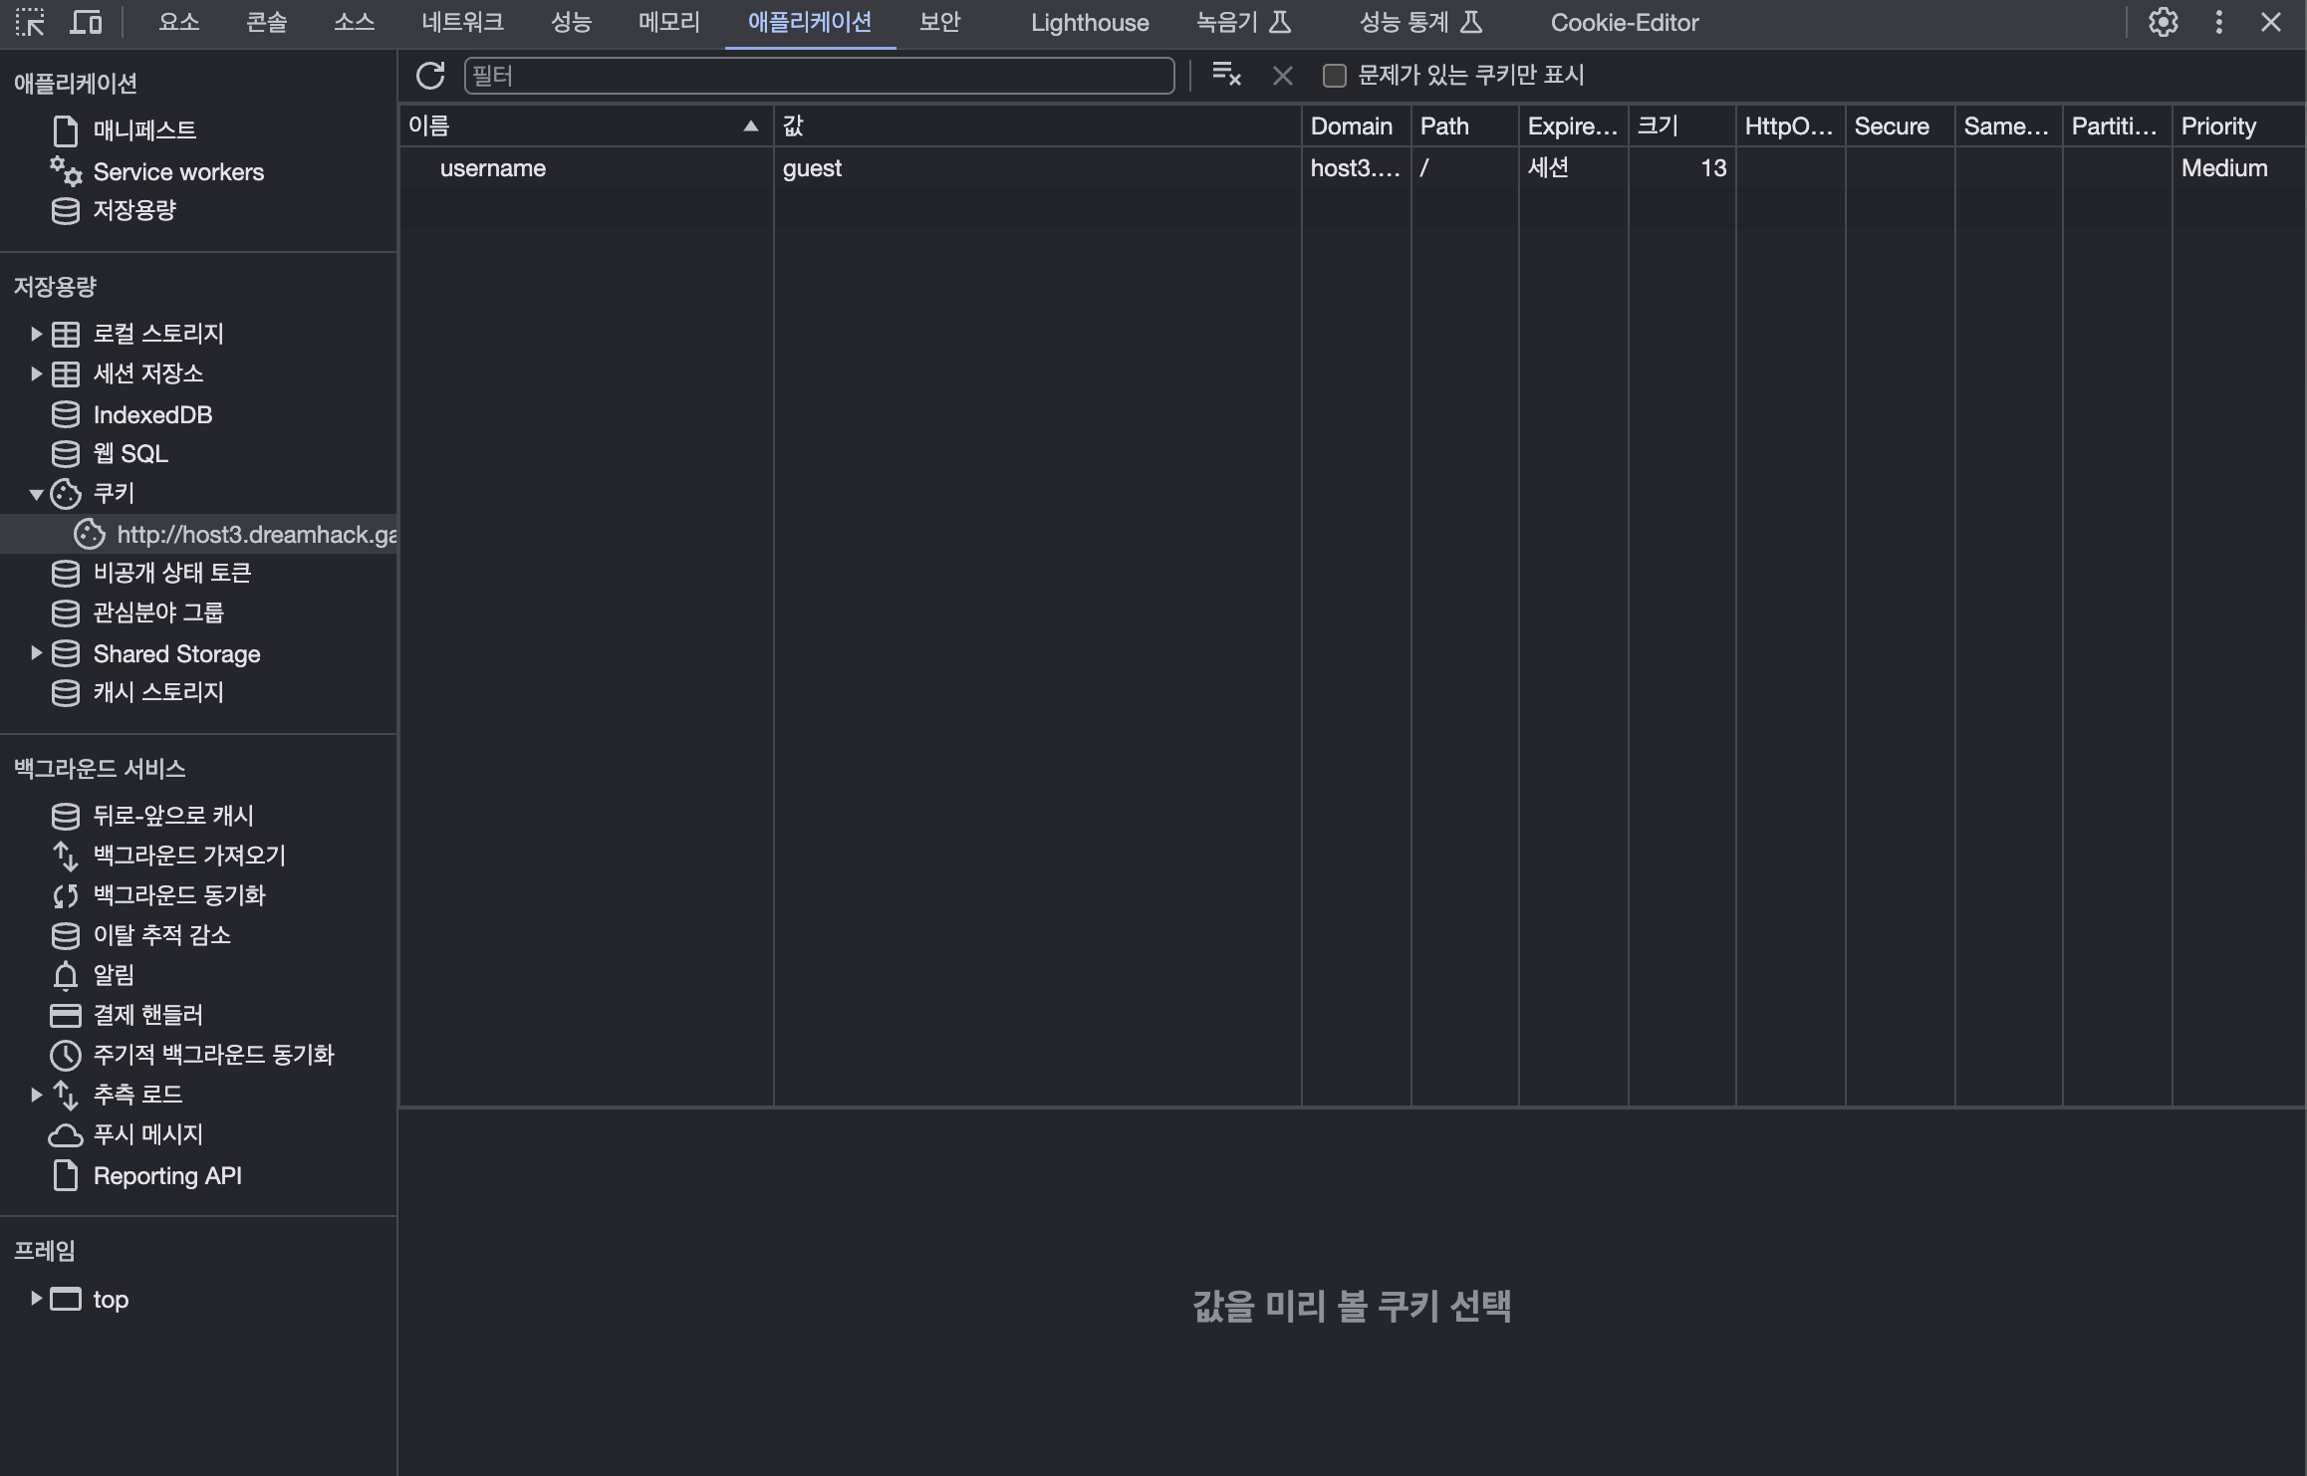Toggle the device toolbar icon

click(86, 22)
